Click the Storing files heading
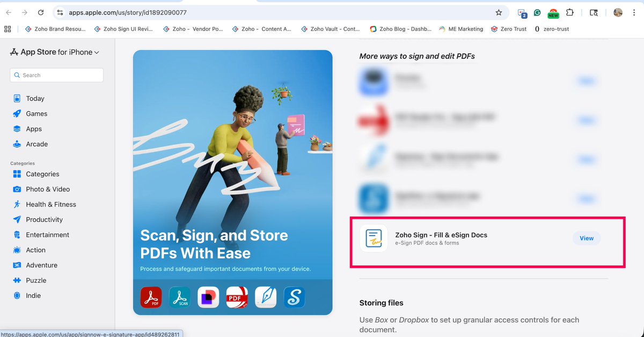The width and height of the screenshot is (644, 337). coord(382,303)
